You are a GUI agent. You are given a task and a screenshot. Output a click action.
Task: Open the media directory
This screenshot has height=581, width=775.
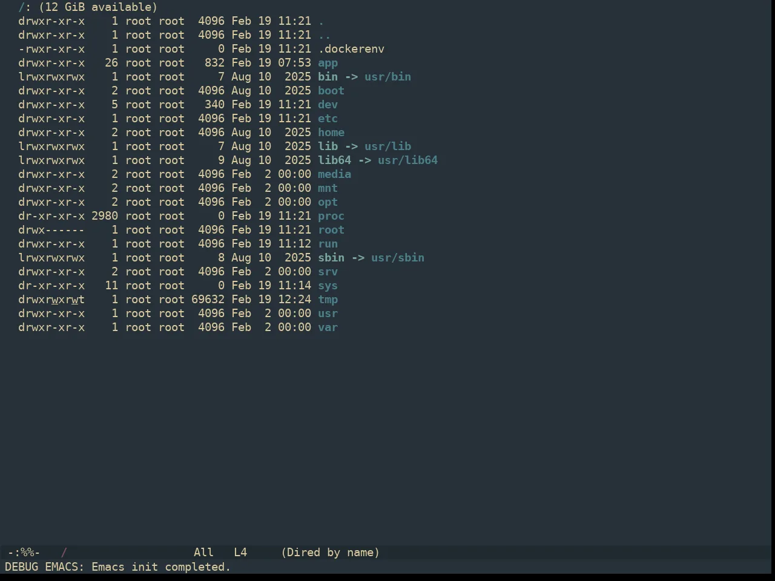(334, 174)
